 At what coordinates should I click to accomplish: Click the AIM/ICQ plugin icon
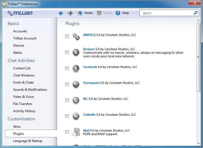click(x=76, y=36)
